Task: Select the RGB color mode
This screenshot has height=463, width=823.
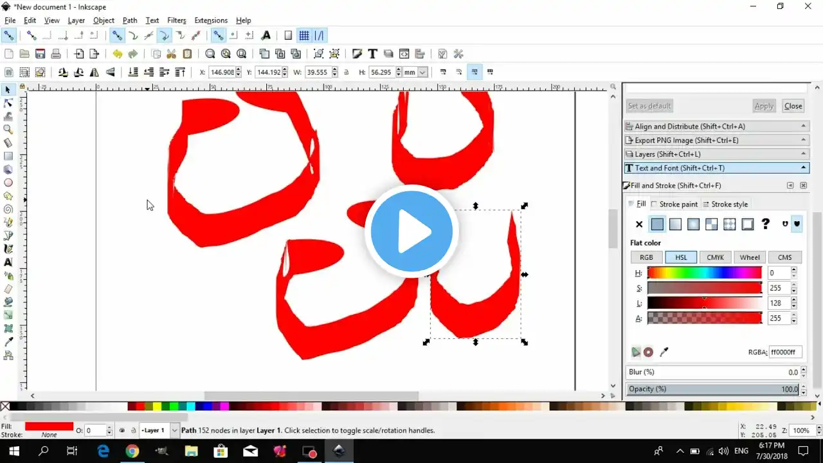Action: click(646, 257)
